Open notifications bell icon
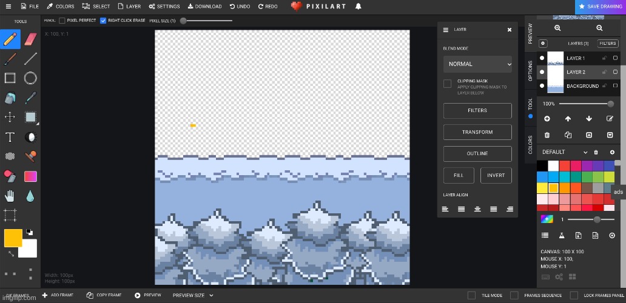Screen dimensions: 626x303 (358, 7)
